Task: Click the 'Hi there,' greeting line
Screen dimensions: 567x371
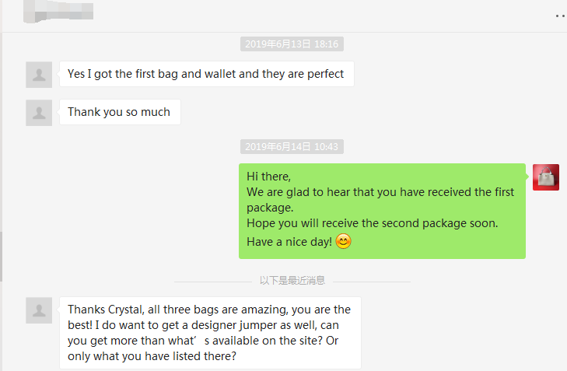Action: (x=268, y=177)
